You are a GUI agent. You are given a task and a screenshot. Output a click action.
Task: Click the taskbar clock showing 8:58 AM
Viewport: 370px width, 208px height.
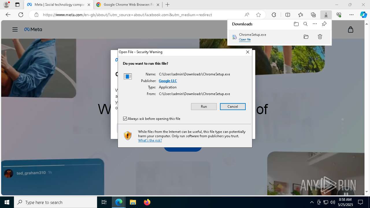point(345,202)
